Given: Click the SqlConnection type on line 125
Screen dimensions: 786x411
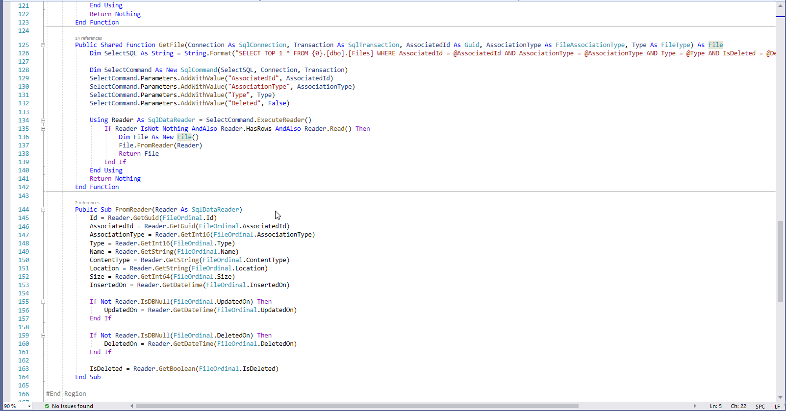Looking at the screenshot, I should [263, 45].
